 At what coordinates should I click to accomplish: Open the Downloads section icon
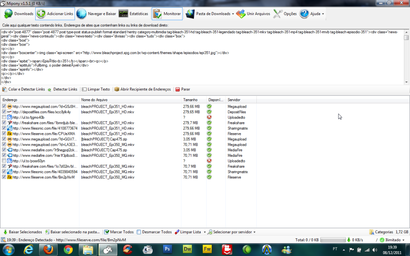tap(8, 14)
